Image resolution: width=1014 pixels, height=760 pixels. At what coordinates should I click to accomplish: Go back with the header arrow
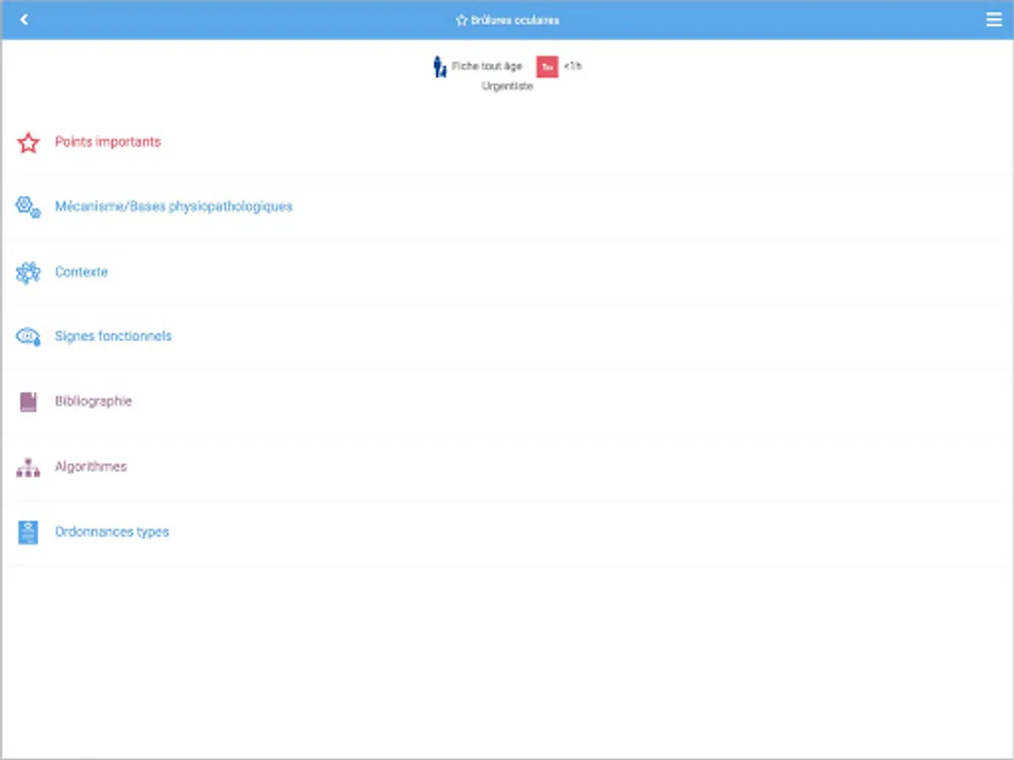click(x=24, y=19)
